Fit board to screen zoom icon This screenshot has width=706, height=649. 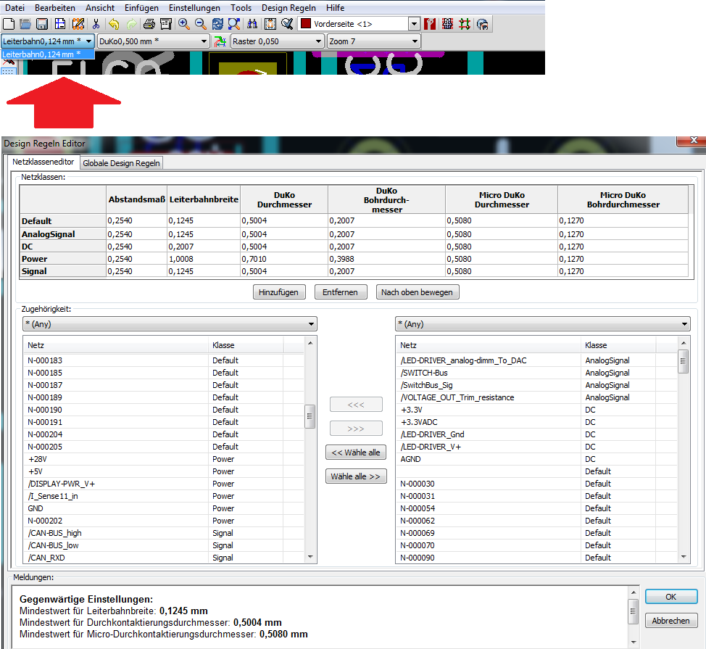point(234,24)
